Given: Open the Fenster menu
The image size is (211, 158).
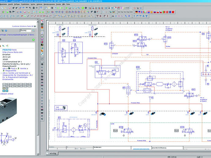Looking at the screenshot, I should [x=58, y=4].
